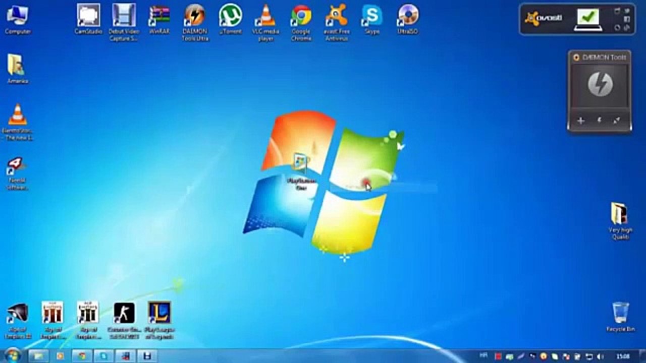Select the helmet-icon Age of Empires shortcut
This screenshot has width=646, height=363.
(18, 320)
